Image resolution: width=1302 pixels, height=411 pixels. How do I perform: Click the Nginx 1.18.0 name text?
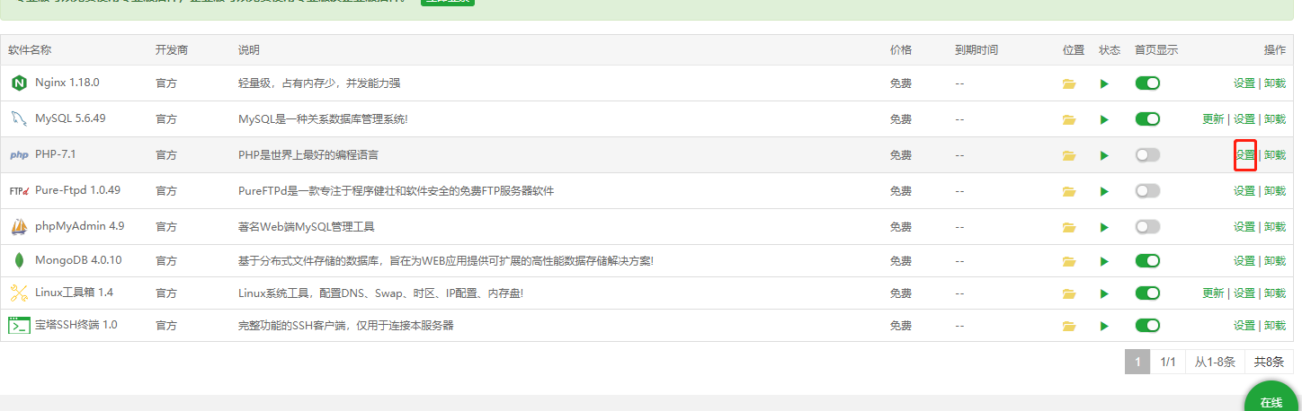[67, 83]
